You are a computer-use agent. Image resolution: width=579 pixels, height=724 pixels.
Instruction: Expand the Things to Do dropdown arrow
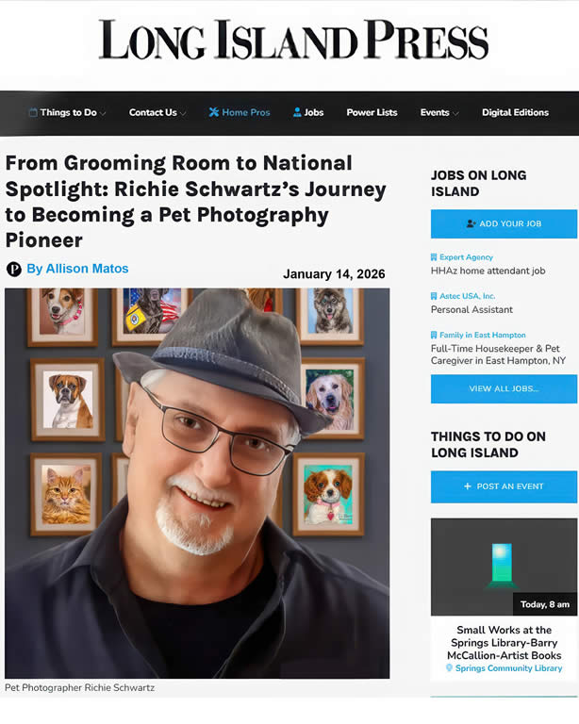pyautogui.click(x=103, y=113)
